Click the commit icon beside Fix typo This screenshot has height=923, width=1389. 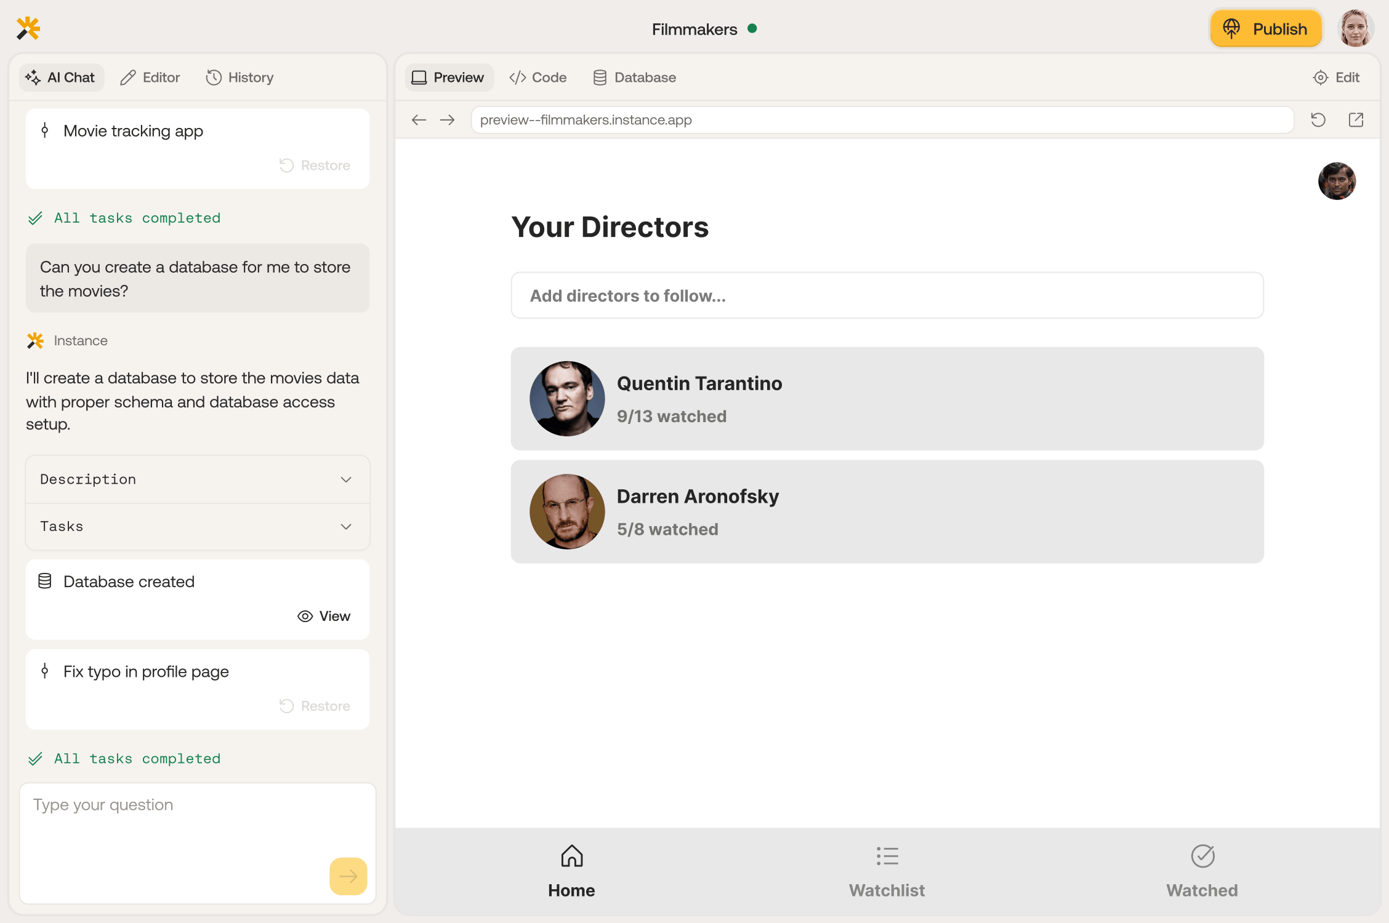point(45,671)
